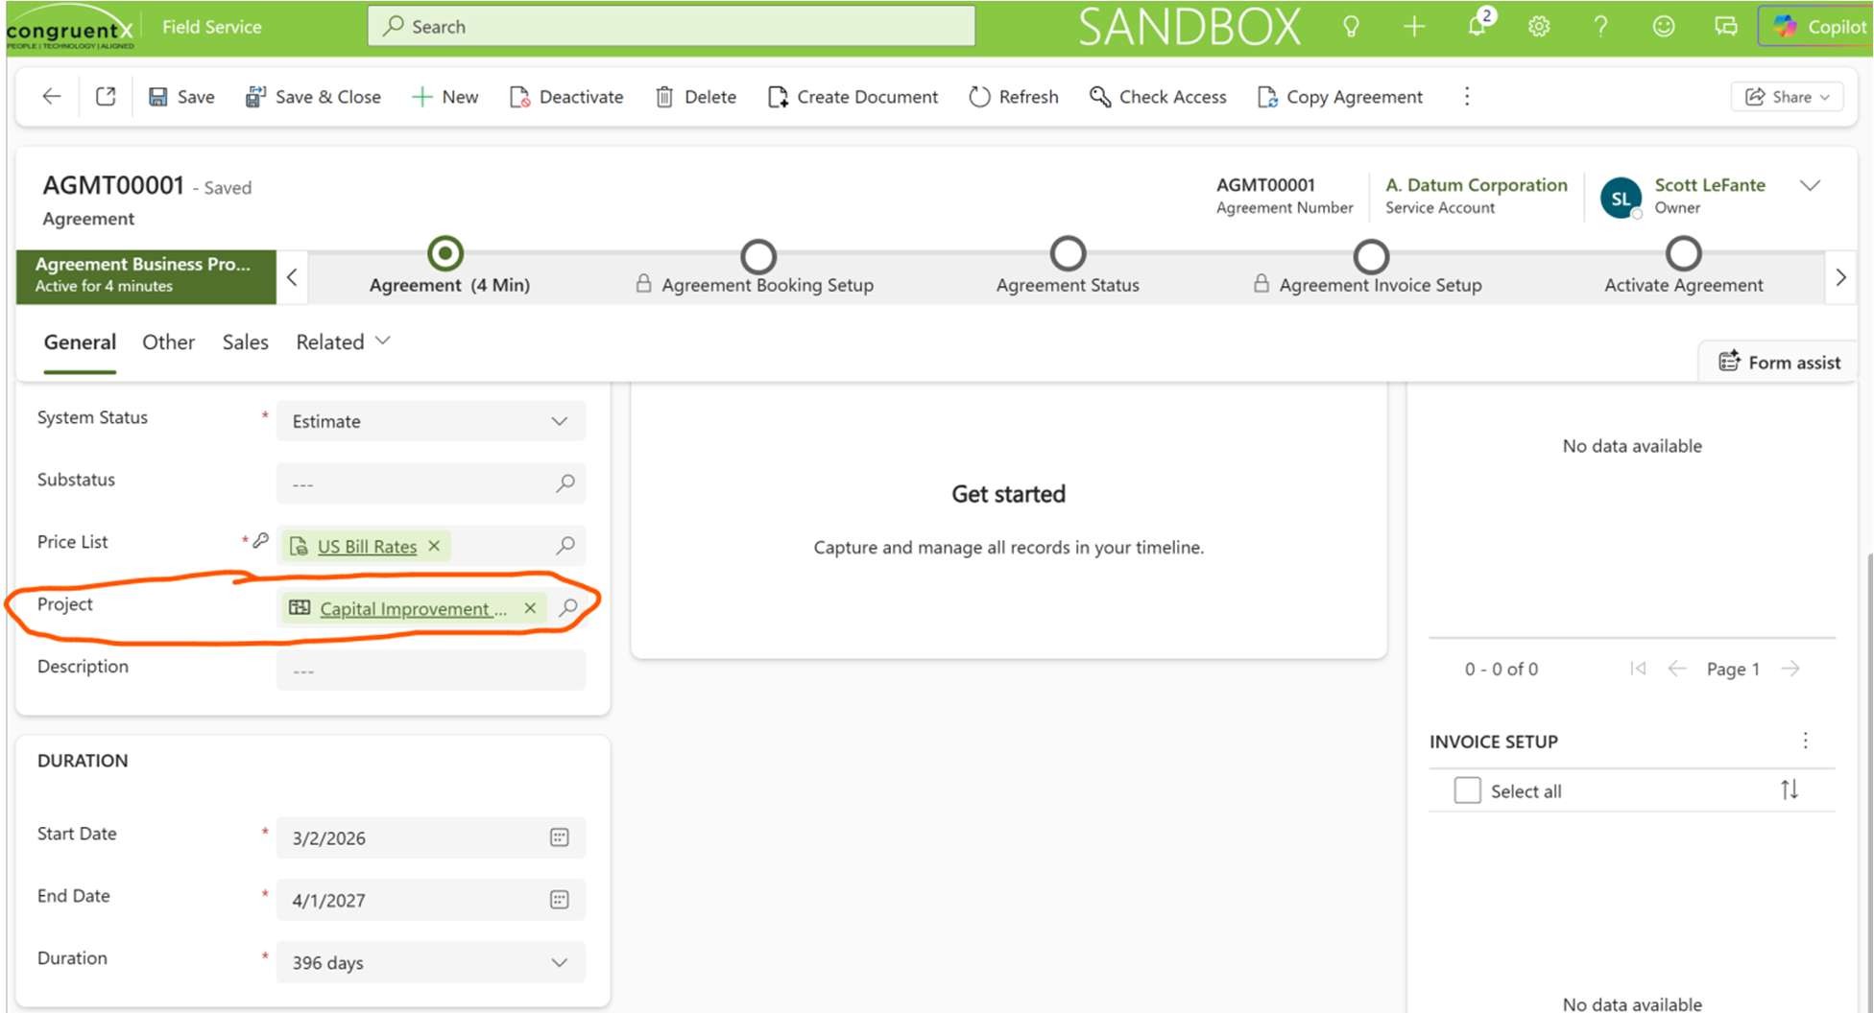This screenshot has height=1013, width=1874.
Task: Switch to the Sales tab
Action: [245, 342]
